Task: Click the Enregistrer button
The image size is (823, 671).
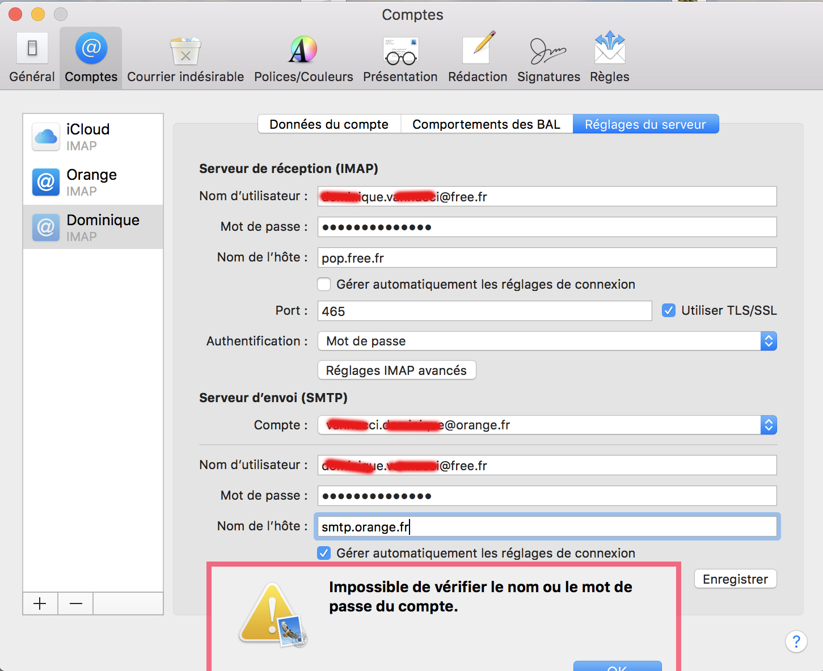Action: (735, 579)
